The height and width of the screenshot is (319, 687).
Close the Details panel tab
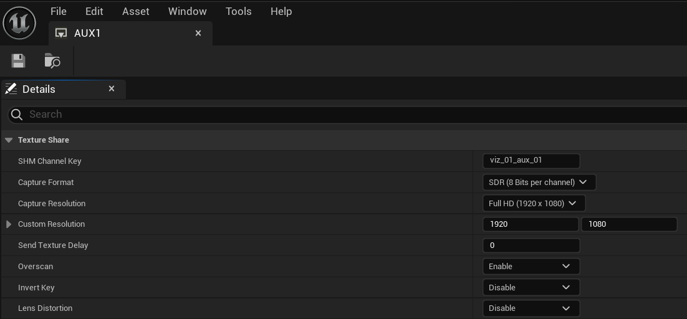[x=112, y=88]
